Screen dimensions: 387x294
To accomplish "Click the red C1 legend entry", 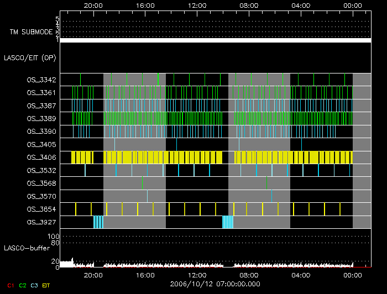I will pyautogui.click(x=10, y=285).
